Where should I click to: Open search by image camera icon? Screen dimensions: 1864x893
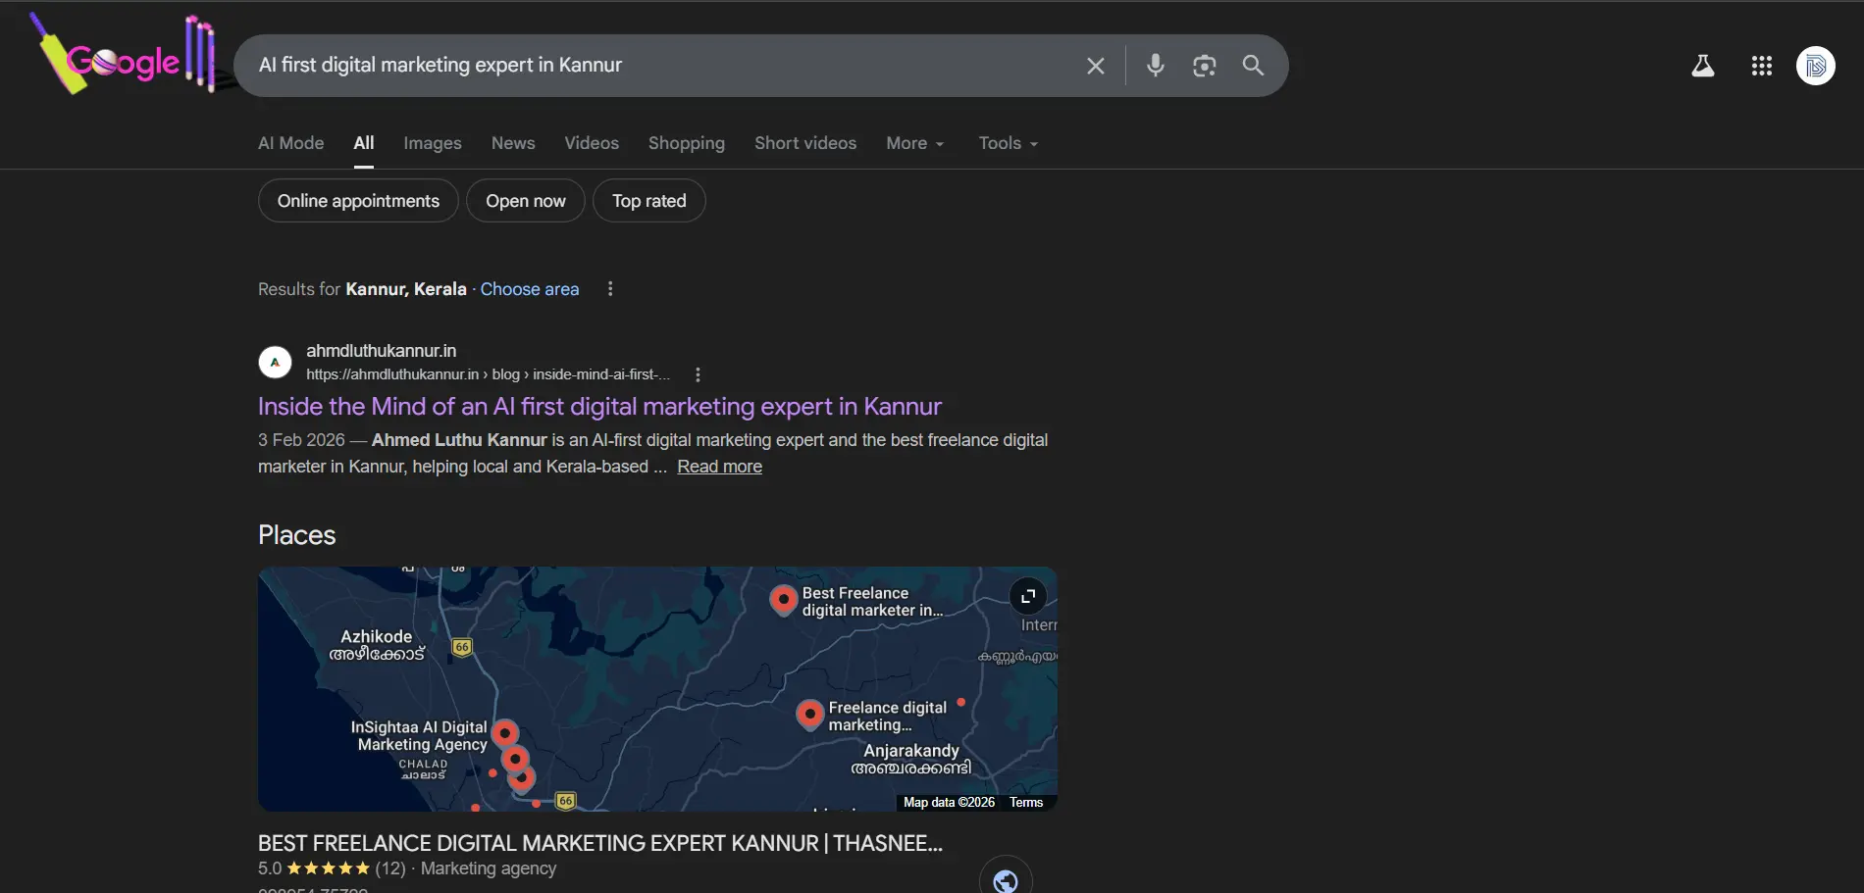[x=1204, y=66]
